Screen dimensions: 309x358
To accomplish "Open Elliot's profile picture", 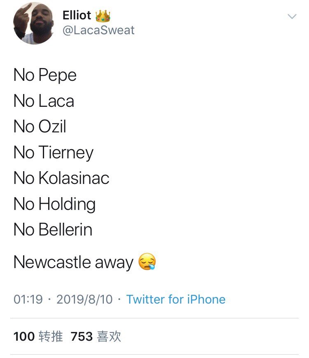I will 33,23.
